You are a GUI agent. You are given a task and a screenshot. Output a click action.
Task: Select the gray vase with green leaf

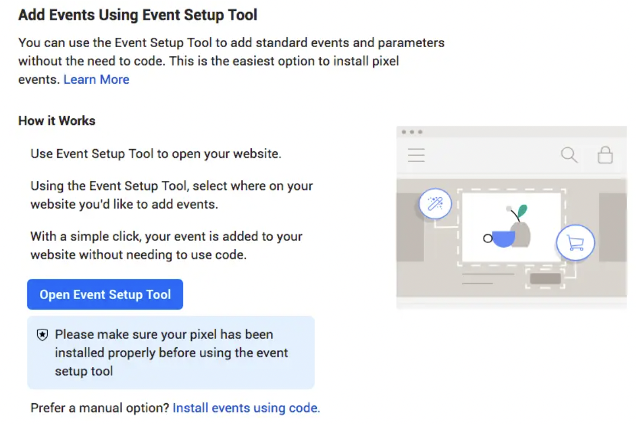(521, 227)
